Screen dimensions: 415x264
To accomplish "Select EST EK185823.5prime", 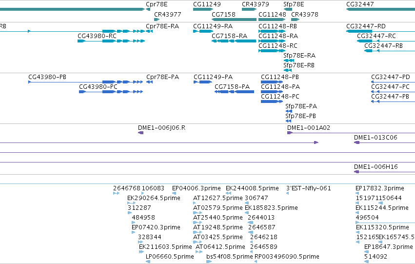I will pos(271,208).
